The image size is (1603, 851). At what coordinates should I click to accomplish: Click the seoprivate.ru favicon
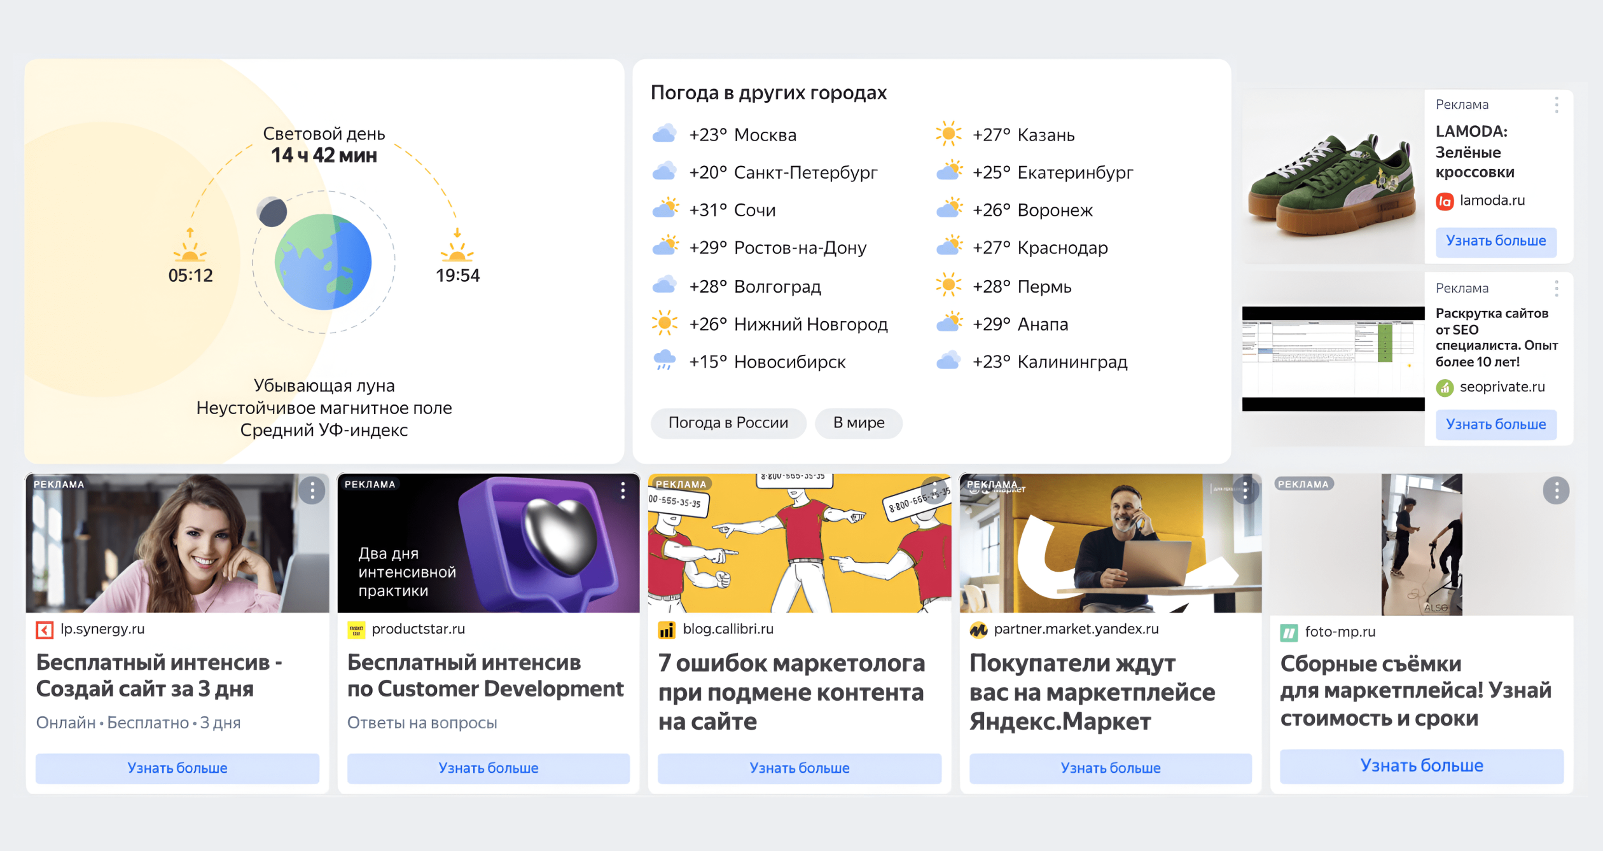pyautogui.click(x=1445, y=387)
